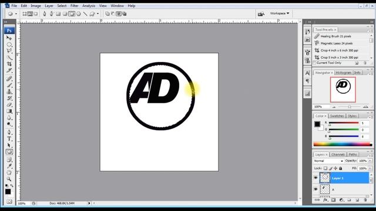Open the layer blend mode Normal dropdown
The width and height of the screenshot is (376, 211).
coord(328,161)
